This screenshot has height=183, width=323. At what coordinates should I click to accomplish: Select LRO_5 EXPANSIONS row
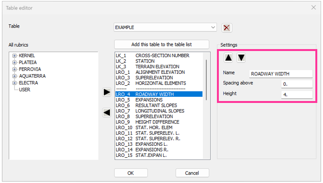(159, 100)
